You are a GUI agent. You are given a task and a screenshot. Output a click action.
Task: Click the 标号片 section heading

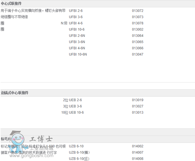click(x=6, y=139)
